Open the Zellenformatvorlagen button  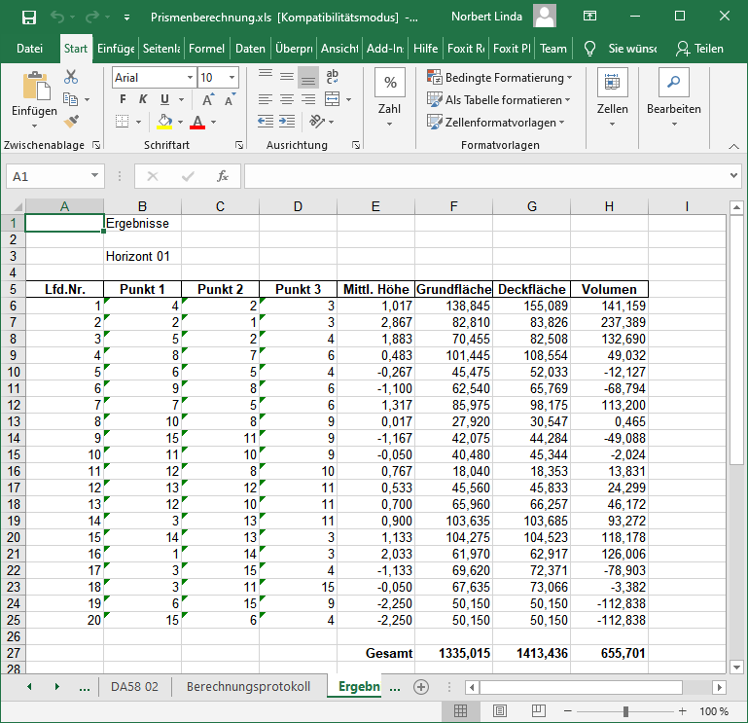click(499, 122)
